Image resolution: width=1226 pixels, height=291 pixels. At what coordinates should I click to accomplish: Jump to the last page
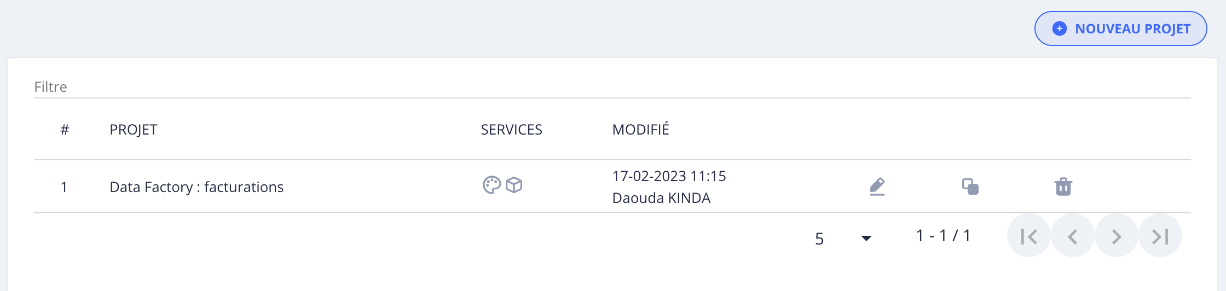click(x=1160, y=236)
